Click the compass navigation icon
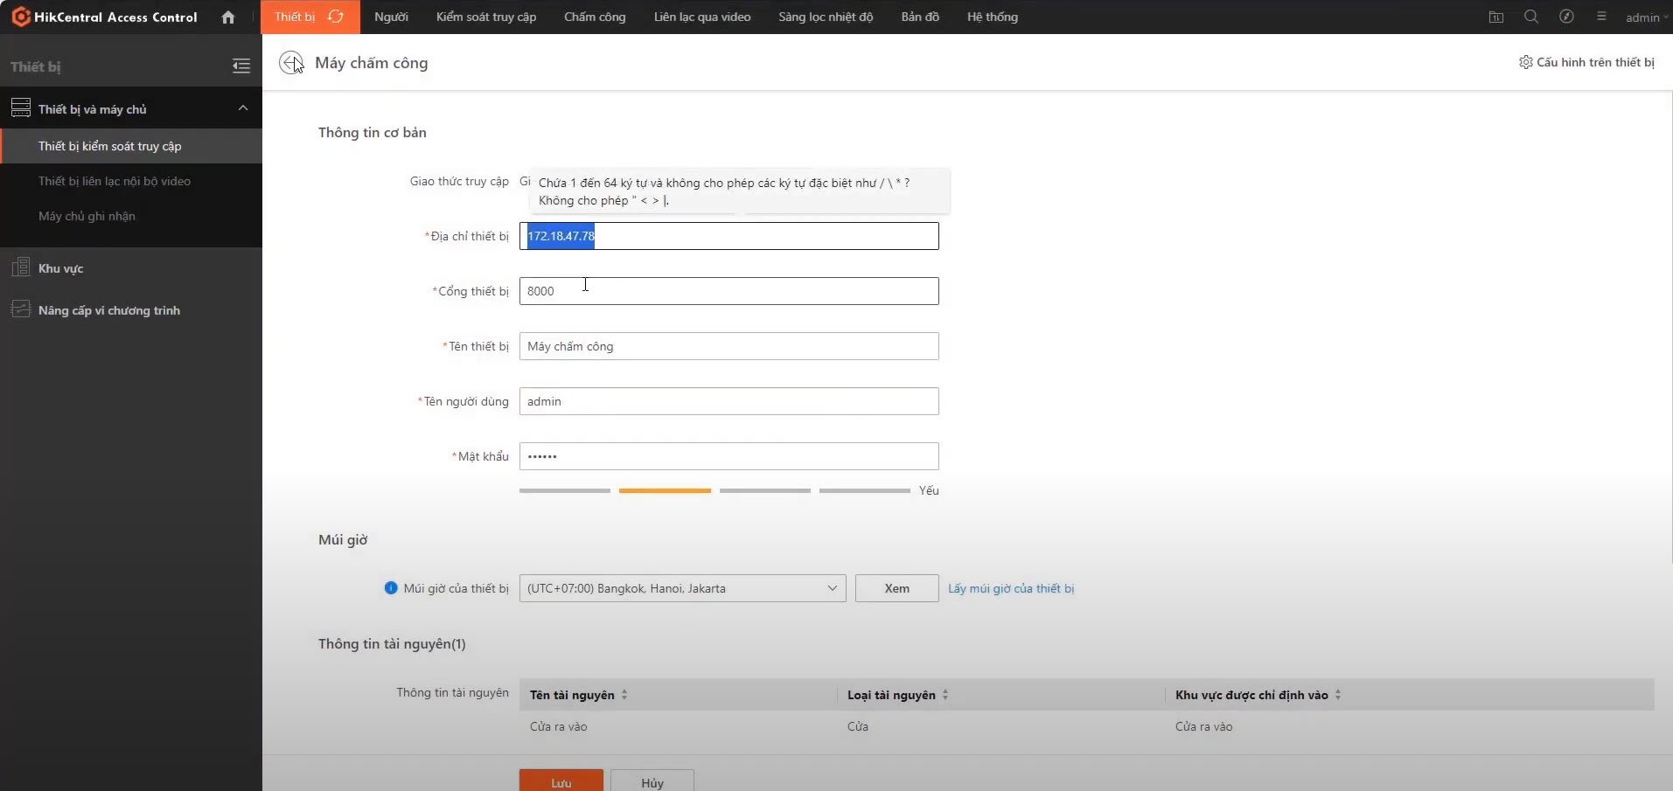 point(1566,17)
